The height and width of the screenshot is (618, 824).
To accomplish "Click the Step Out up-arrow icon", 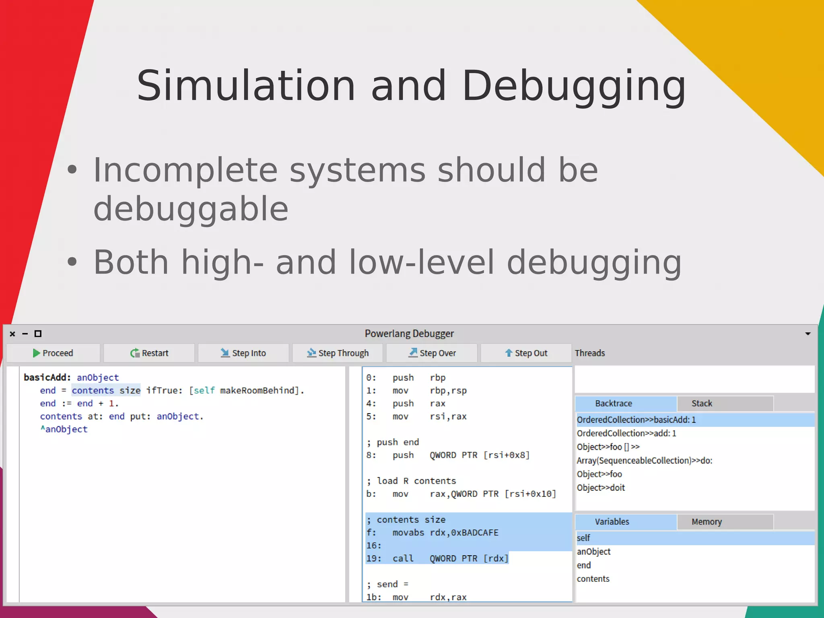I will coord(509,353).
